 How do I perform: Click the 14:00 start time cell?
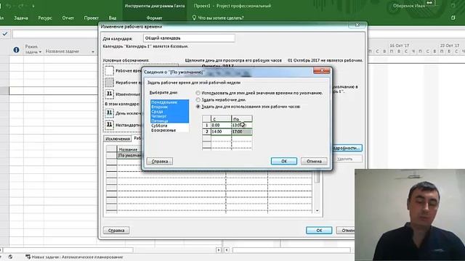(221, 131)
